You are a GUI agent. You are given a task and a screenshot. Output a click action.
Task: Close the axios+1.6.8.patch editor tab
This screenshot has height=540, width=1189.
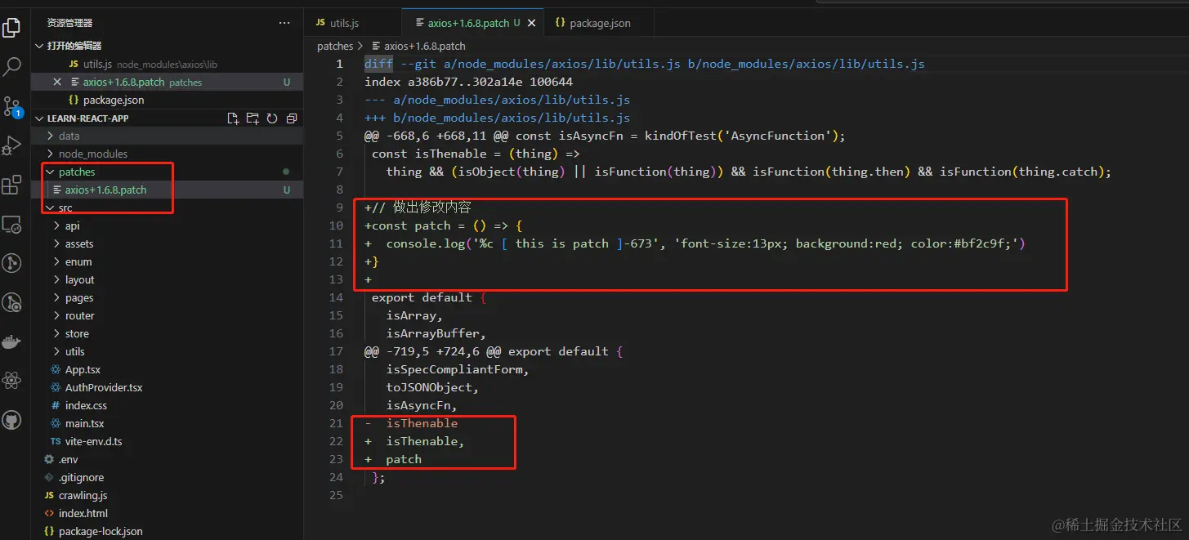point(532,23)
